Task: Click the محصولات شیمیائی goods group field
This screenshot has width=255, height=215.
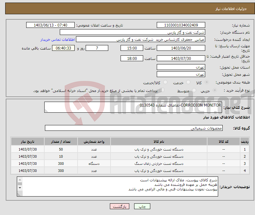Action: 134,128
